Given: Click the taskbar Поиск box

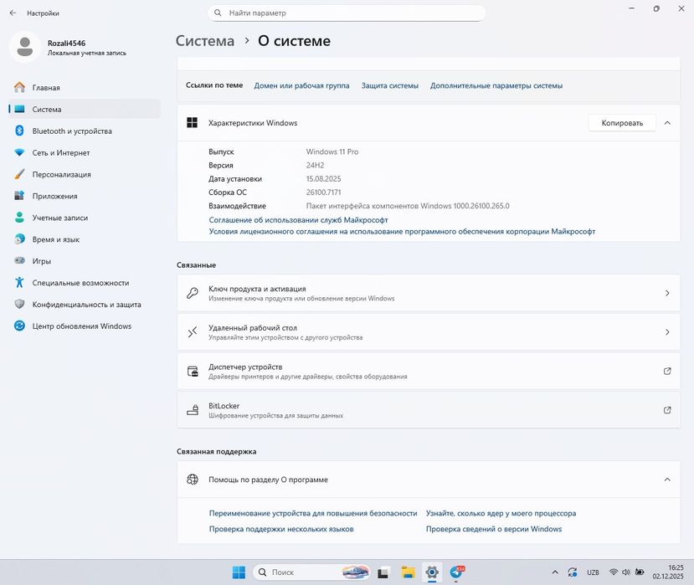Looking at the screenshot, I should click(x=311, y=572).
